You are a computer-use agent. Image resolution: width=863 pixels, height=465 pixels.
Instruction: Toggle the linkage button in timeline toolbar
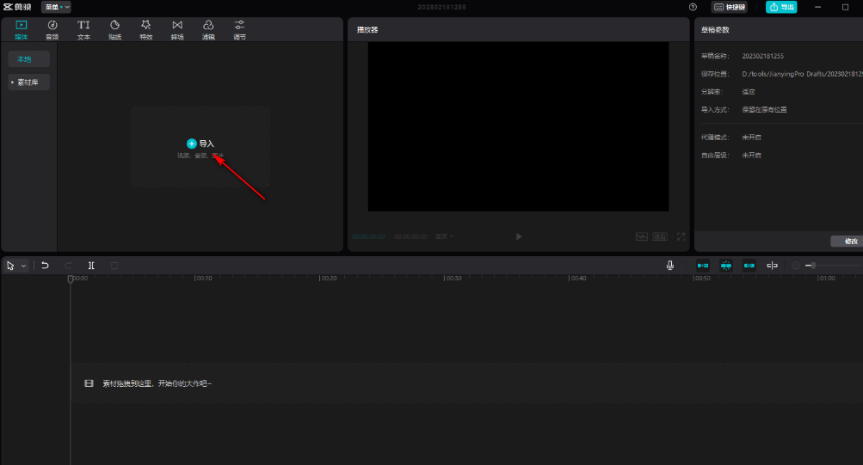pyautogui.click(x=749, y=266)
